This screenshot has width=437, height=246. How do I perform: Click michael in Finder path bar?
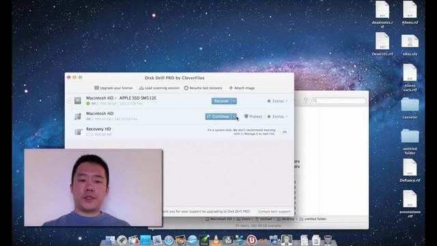[264, 219]
